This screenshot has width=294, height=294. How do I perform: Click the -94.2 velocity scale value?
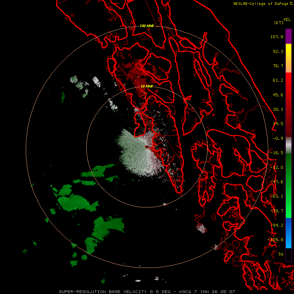(x=277, y=225)
